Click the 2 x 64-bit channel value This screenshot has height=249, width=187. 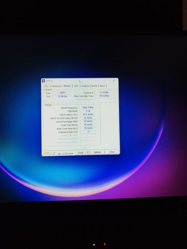[104, 92]
